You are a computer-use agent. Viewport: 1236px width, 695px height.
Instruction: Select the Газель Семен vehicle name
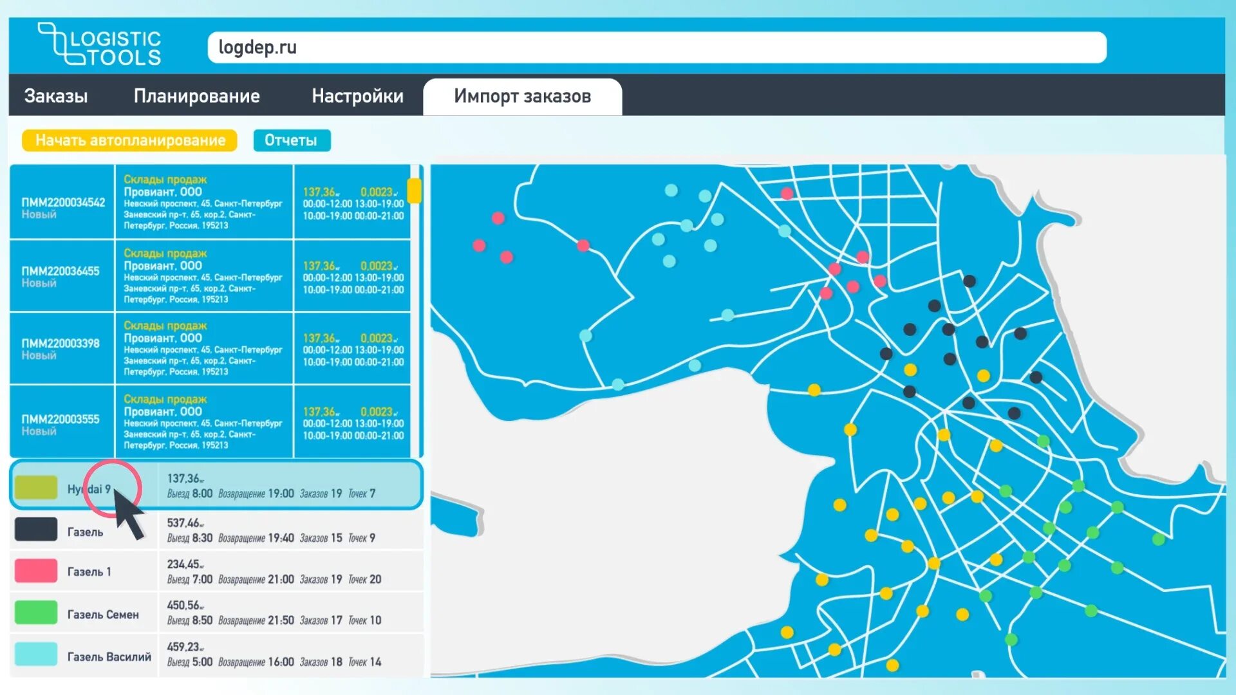[103, 615]
